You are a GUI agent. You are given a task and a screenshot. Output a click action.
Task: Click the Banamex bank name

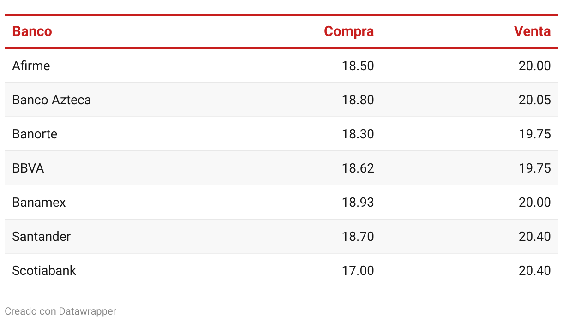point(39,202)
